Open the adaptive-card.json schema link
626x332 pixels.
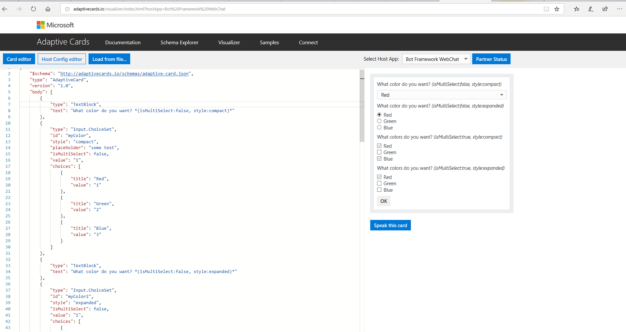125,73
